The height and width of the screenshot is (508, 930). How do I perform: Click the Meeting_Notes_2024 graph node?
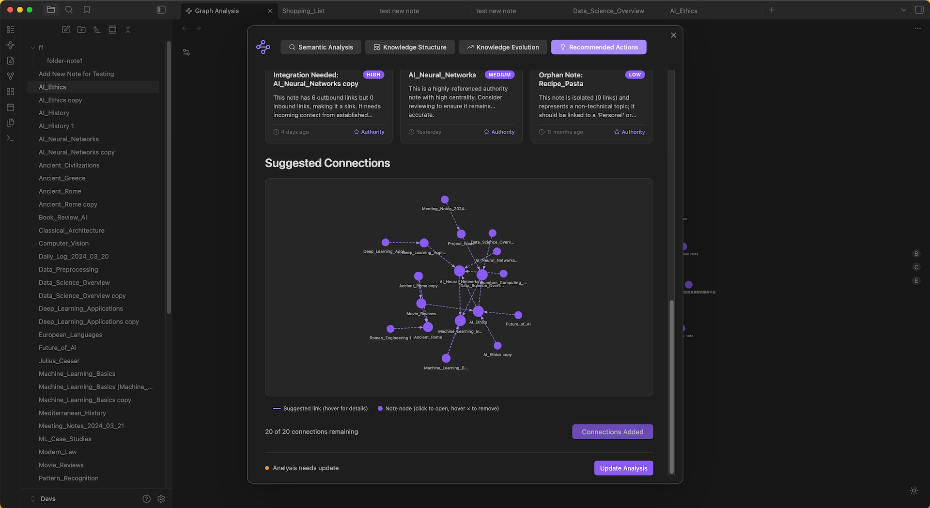click(445, 200)
